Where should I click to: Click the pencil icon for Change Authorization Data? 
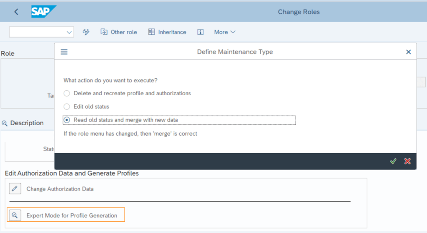point(15,189)
